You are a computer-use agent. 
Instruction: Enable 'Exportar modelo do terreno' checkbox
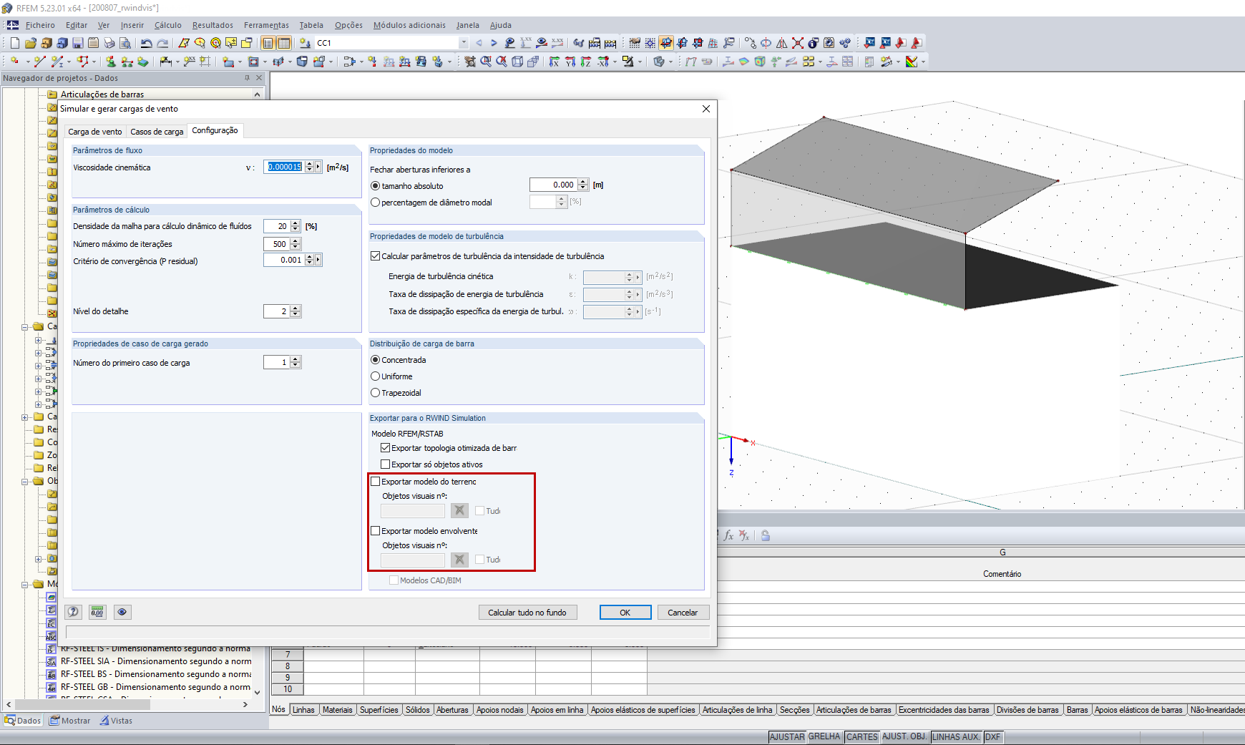[376, 482]
